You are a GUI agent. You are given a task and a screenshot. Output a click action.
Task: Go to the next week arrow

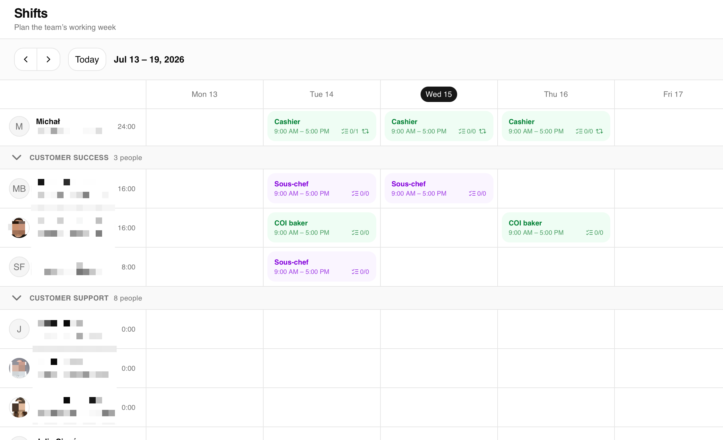(48, 59)
